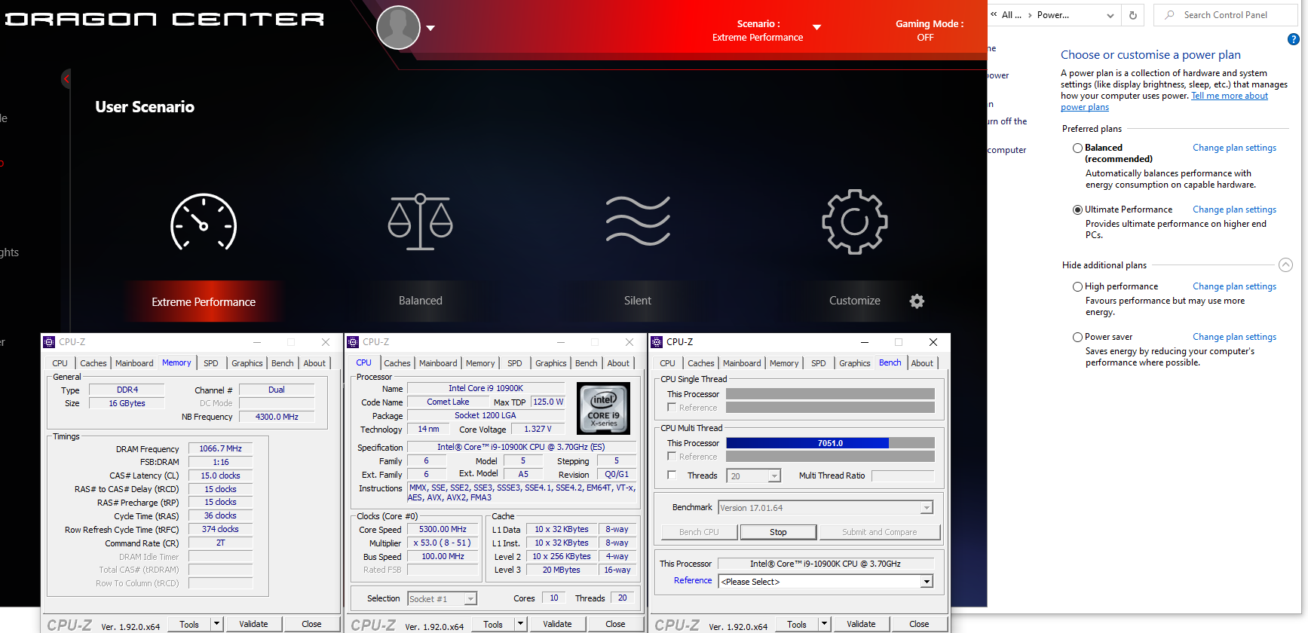Click the Extreme Performance scenario label
The width and height of the screenshot is (1308, 633).
coord(204,301)
